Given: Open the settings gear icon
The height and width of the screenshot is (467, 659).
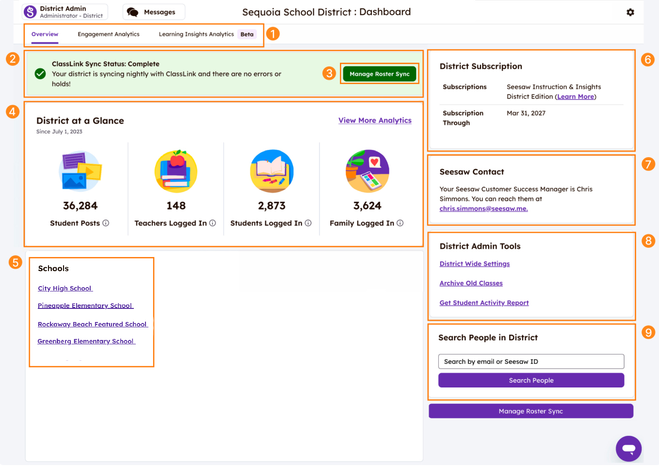Looking at the screenshot, I should point(630,12).
